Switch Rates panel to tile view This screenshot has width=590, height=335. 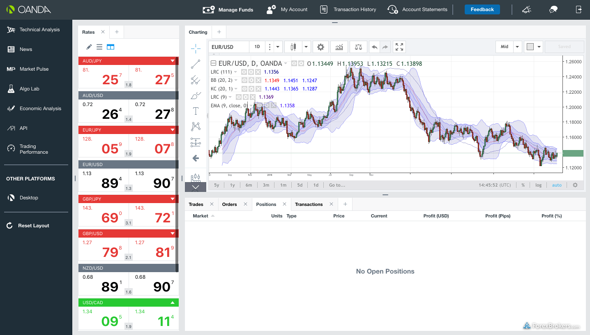111,47
